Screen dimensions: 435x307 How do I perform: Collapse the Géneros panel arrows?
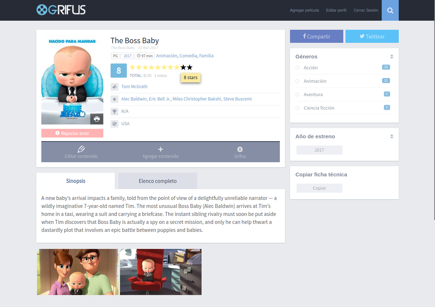pos(392,57)
